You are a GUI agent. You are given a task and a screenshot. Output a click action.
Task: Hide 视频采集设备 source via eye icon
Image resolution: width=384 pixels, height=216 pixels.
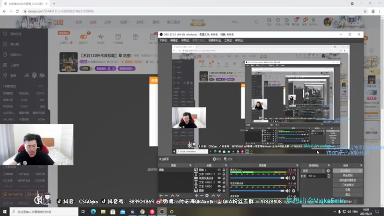(x=219, y=178)
